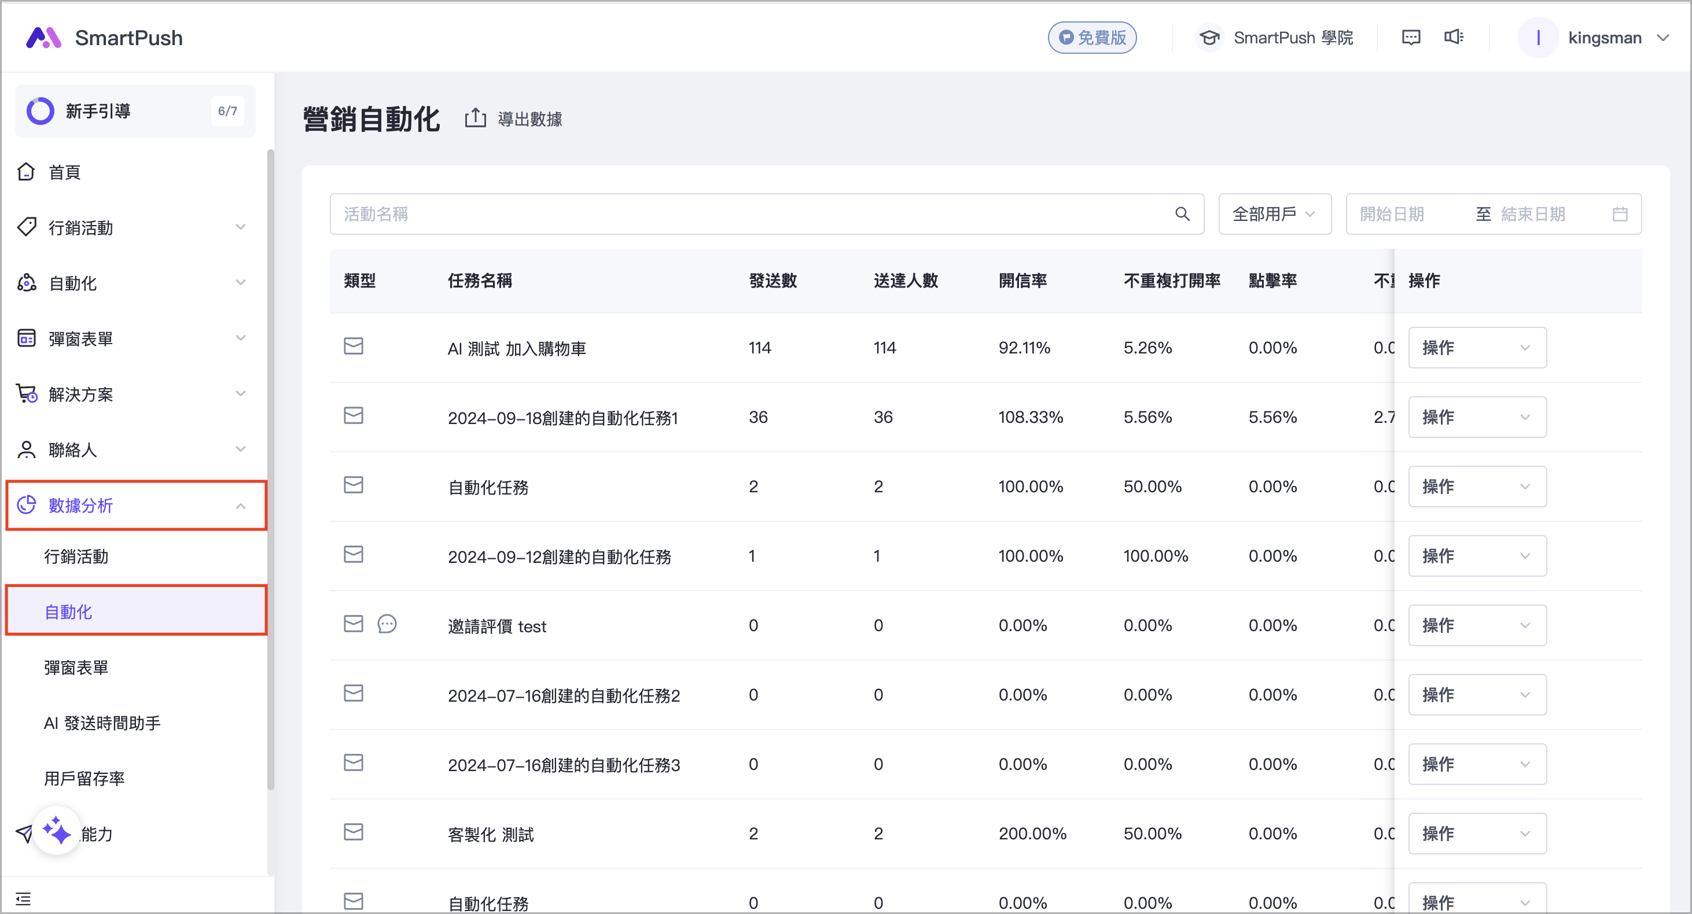Click the 首頁 home icon
This screenshot has width=1692, height=914.
click(x=26, y=171)
